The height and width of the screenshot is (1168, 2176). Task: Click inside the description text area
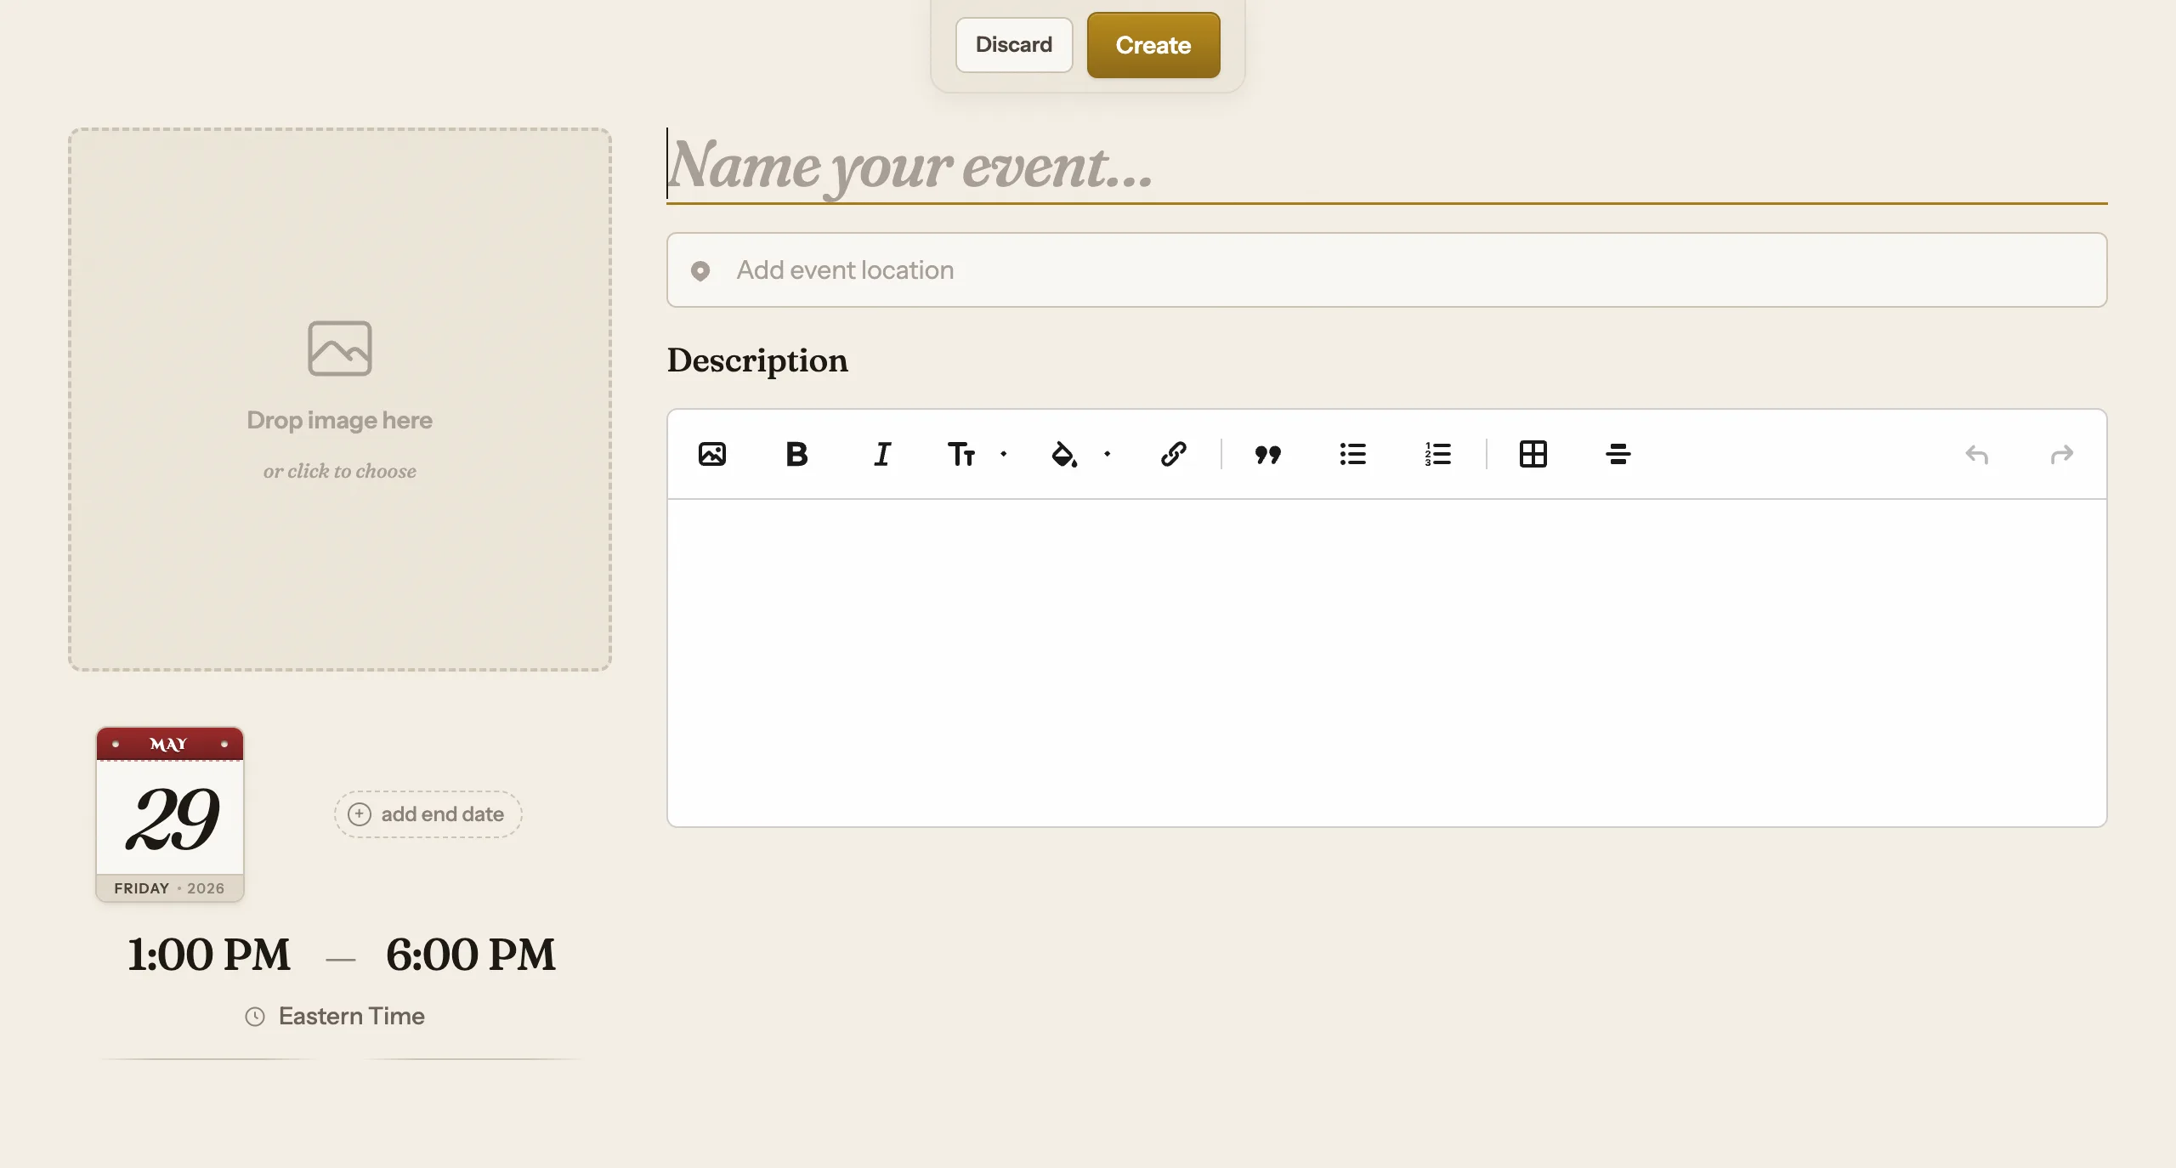click(x=1386, y=662)
